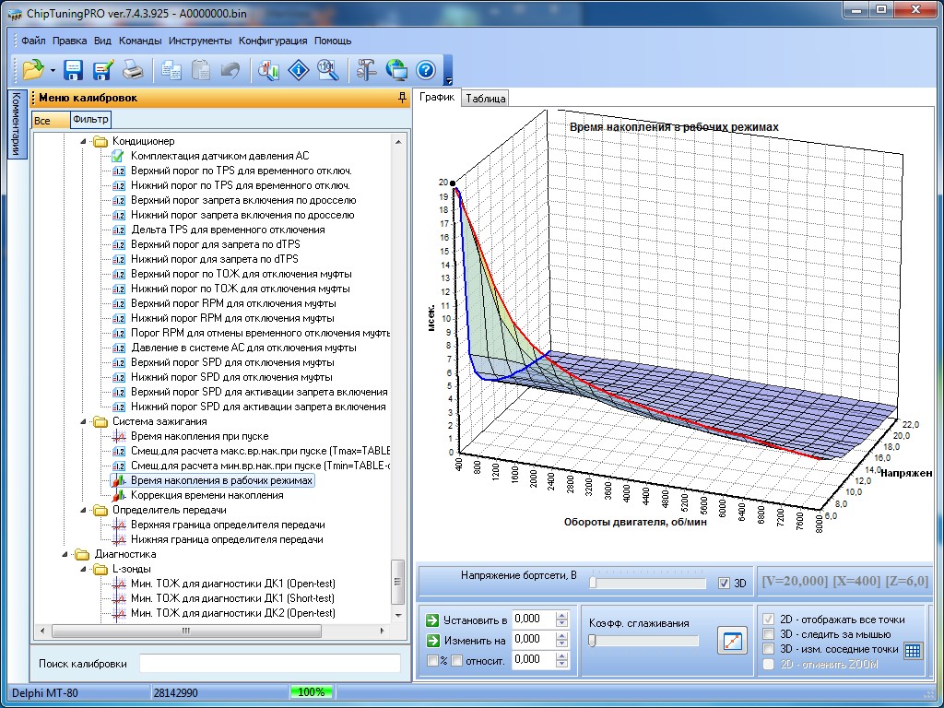The width and height of the screenshot is (944, 708).
Task: Click the blue help question mark icon
Action: tap(425, 69)
